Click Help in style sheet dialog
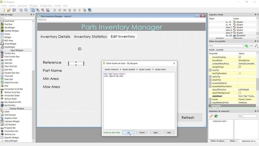This screenshot has width=259, height=146. point(169,133)
